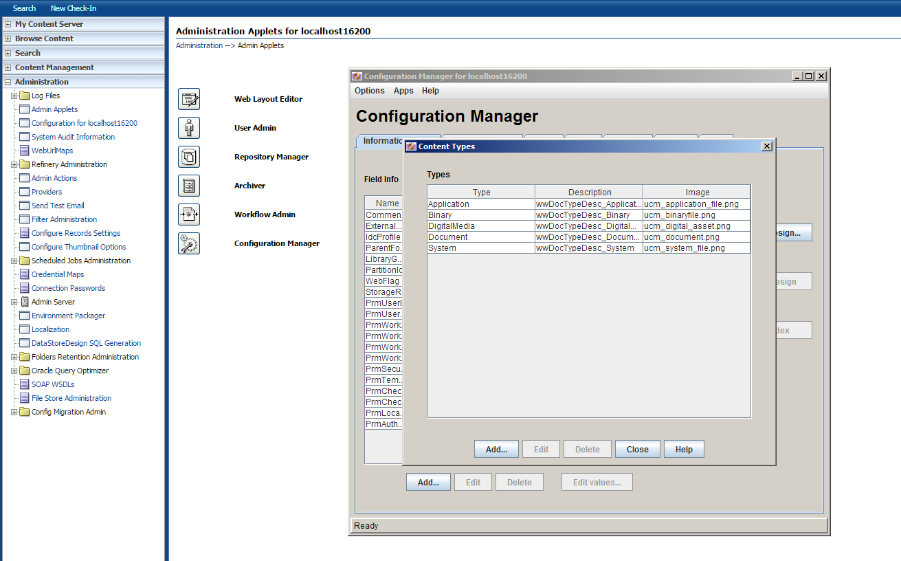
Task: Open the Send Test Email link
Action: pyautogui.click(x=58, y=206)
